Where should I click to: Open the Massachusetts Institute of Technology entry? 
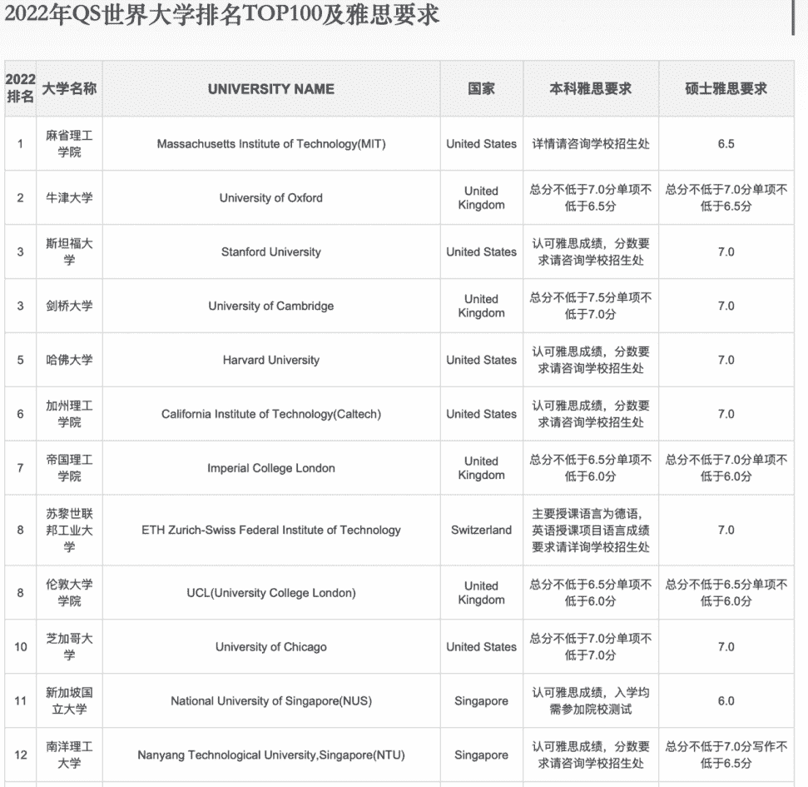pyautogui.click(x=270, y=143)
